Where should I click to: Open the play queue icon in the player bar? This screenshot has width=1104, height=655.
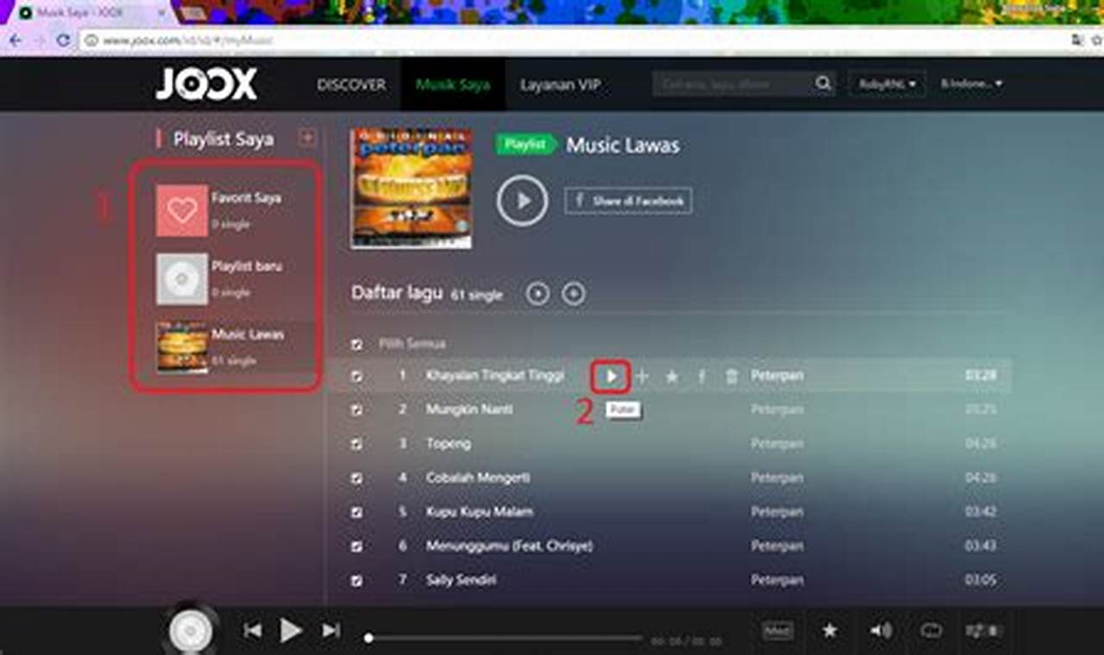(983, 631)
